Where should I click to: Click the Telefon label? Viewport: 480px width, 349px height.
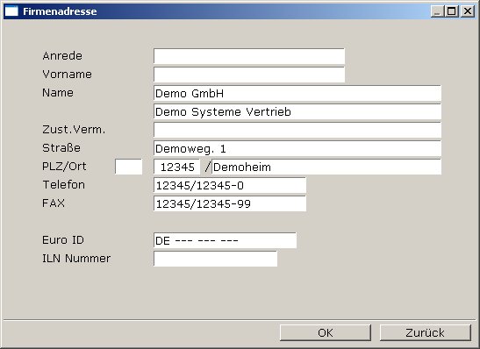[64, 185]
